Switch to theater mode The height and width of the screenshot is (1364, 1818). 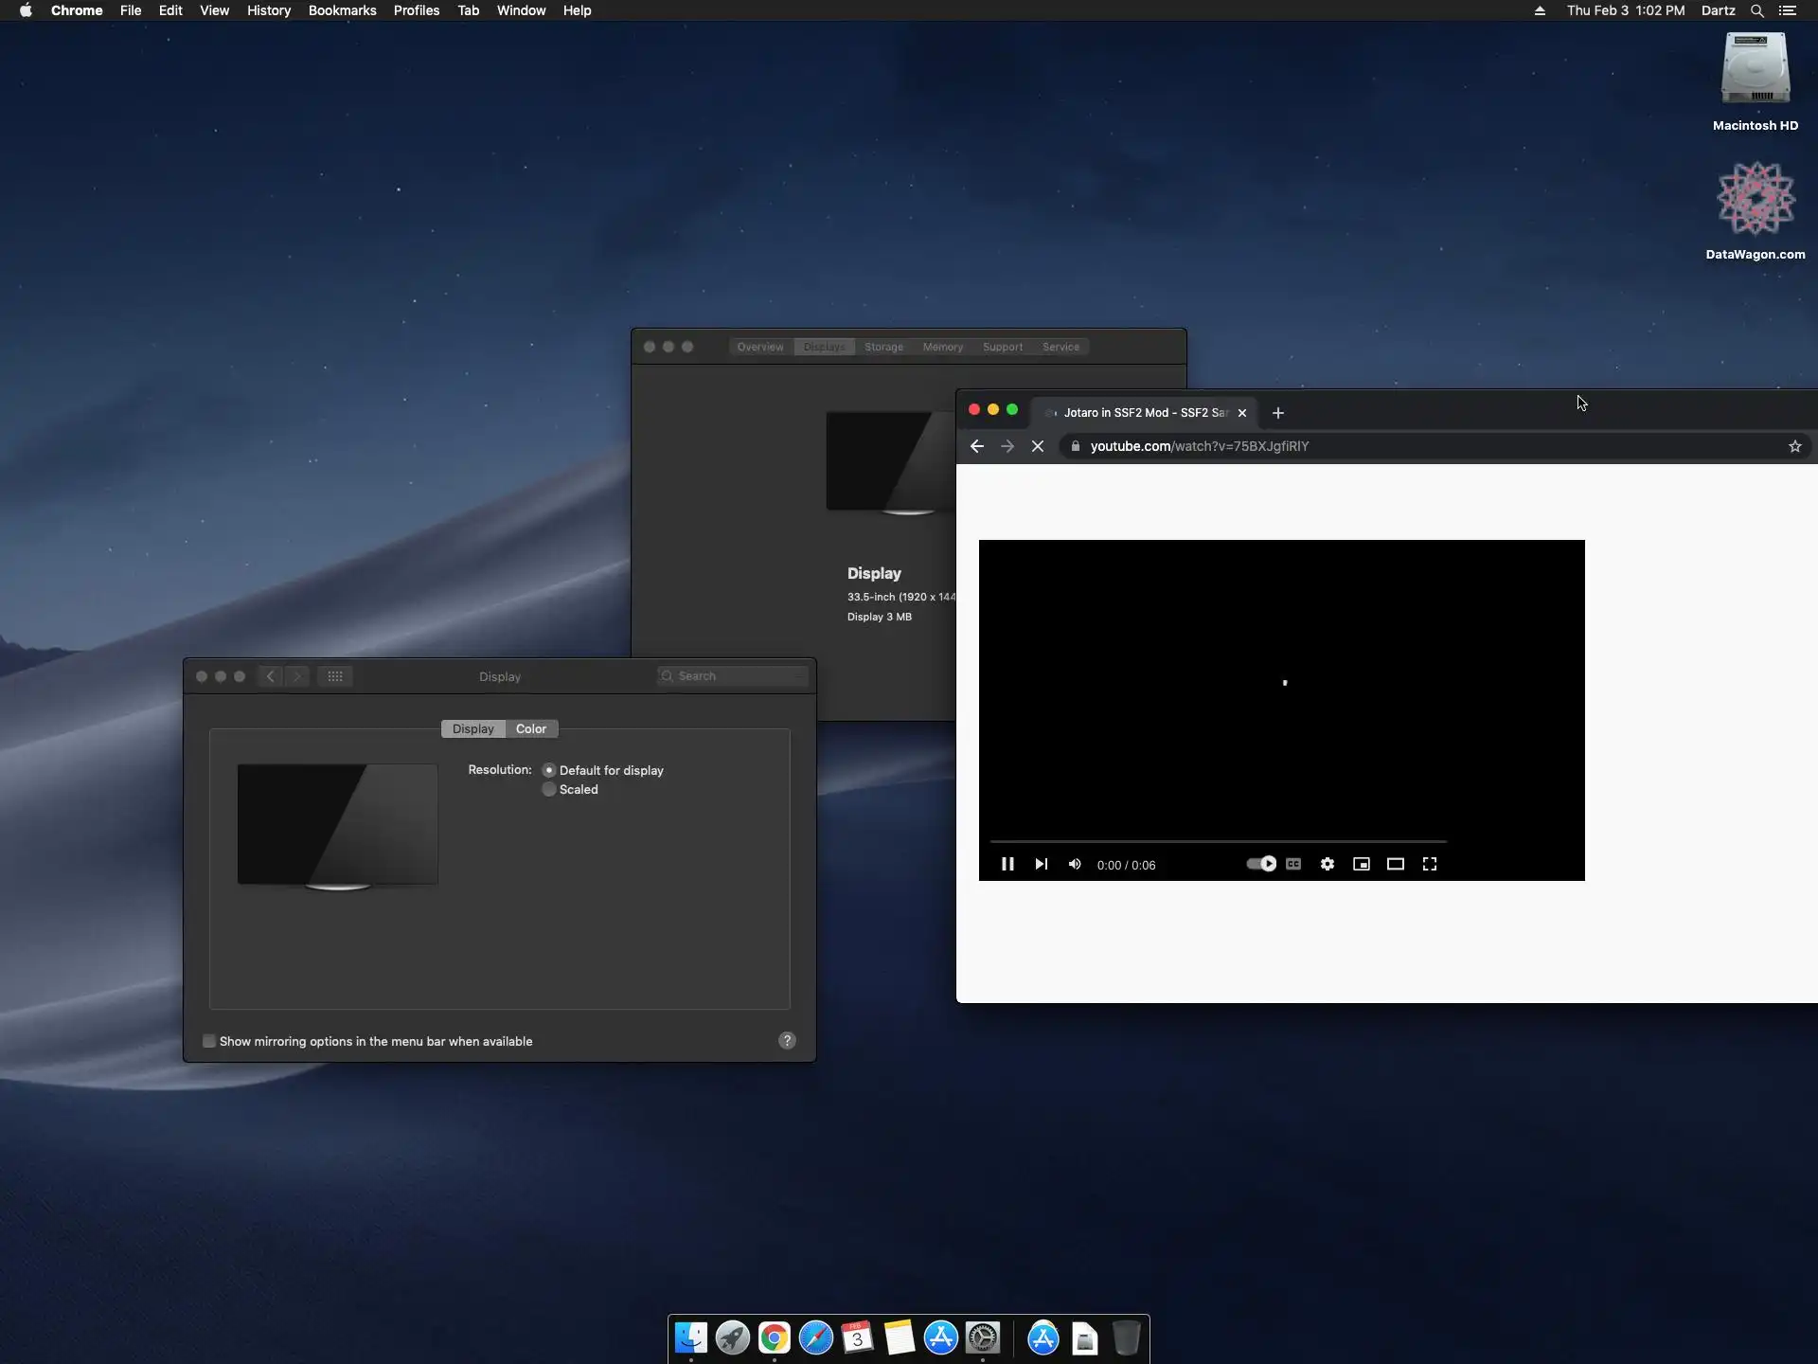click(x=1396, y=864)
